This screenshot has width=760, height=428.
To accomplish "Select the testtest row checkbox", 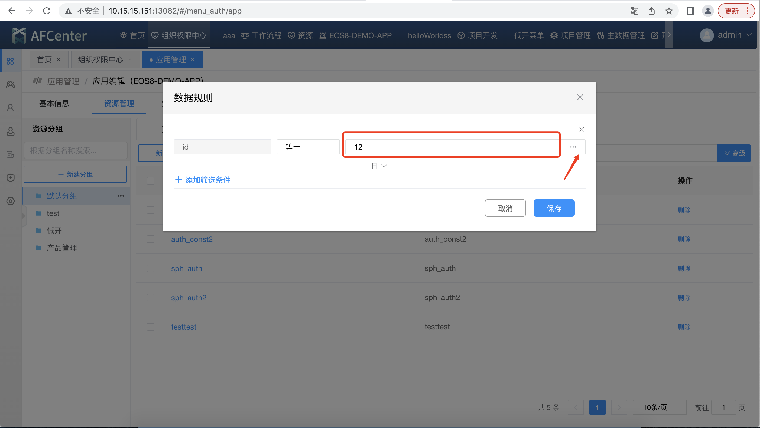I will click(x=151, y=327).
